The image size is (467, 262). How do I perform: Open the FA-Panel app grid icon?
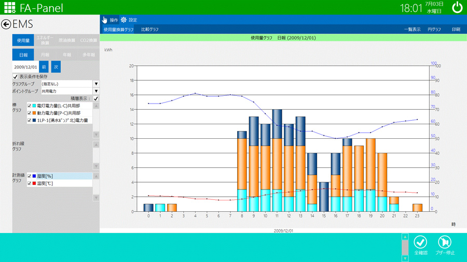9,8
